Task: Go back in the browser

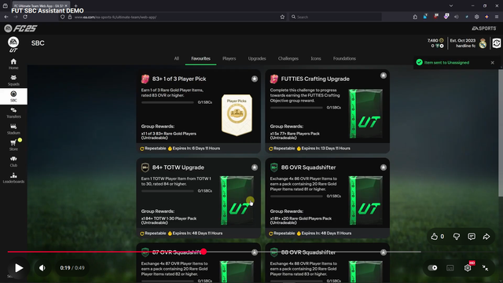Action: (6, 17)
